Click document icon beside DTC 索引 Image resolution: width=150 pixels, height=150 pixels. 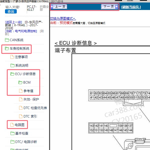(21, 116)
